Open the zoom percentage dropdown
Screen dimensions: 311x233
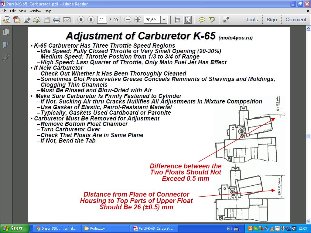(164, 20)
